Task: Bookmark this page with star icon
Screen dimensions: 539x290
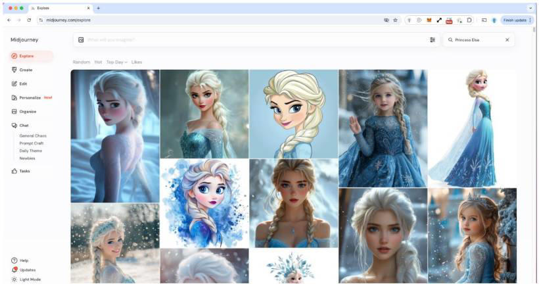Action: [x=395, y=20]
